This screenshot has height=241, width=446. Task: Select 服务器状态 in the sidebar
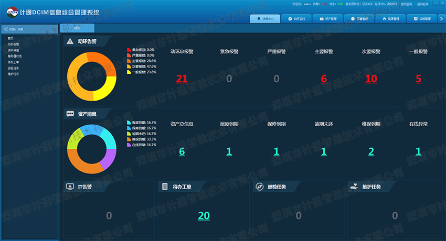(15, 56)
